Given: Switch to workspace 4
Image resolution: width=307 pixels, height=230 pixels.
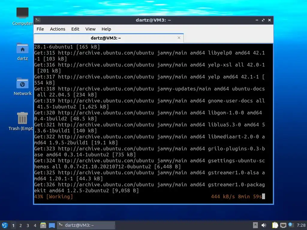Looking at the screenshot, I should tap(35, 226).
